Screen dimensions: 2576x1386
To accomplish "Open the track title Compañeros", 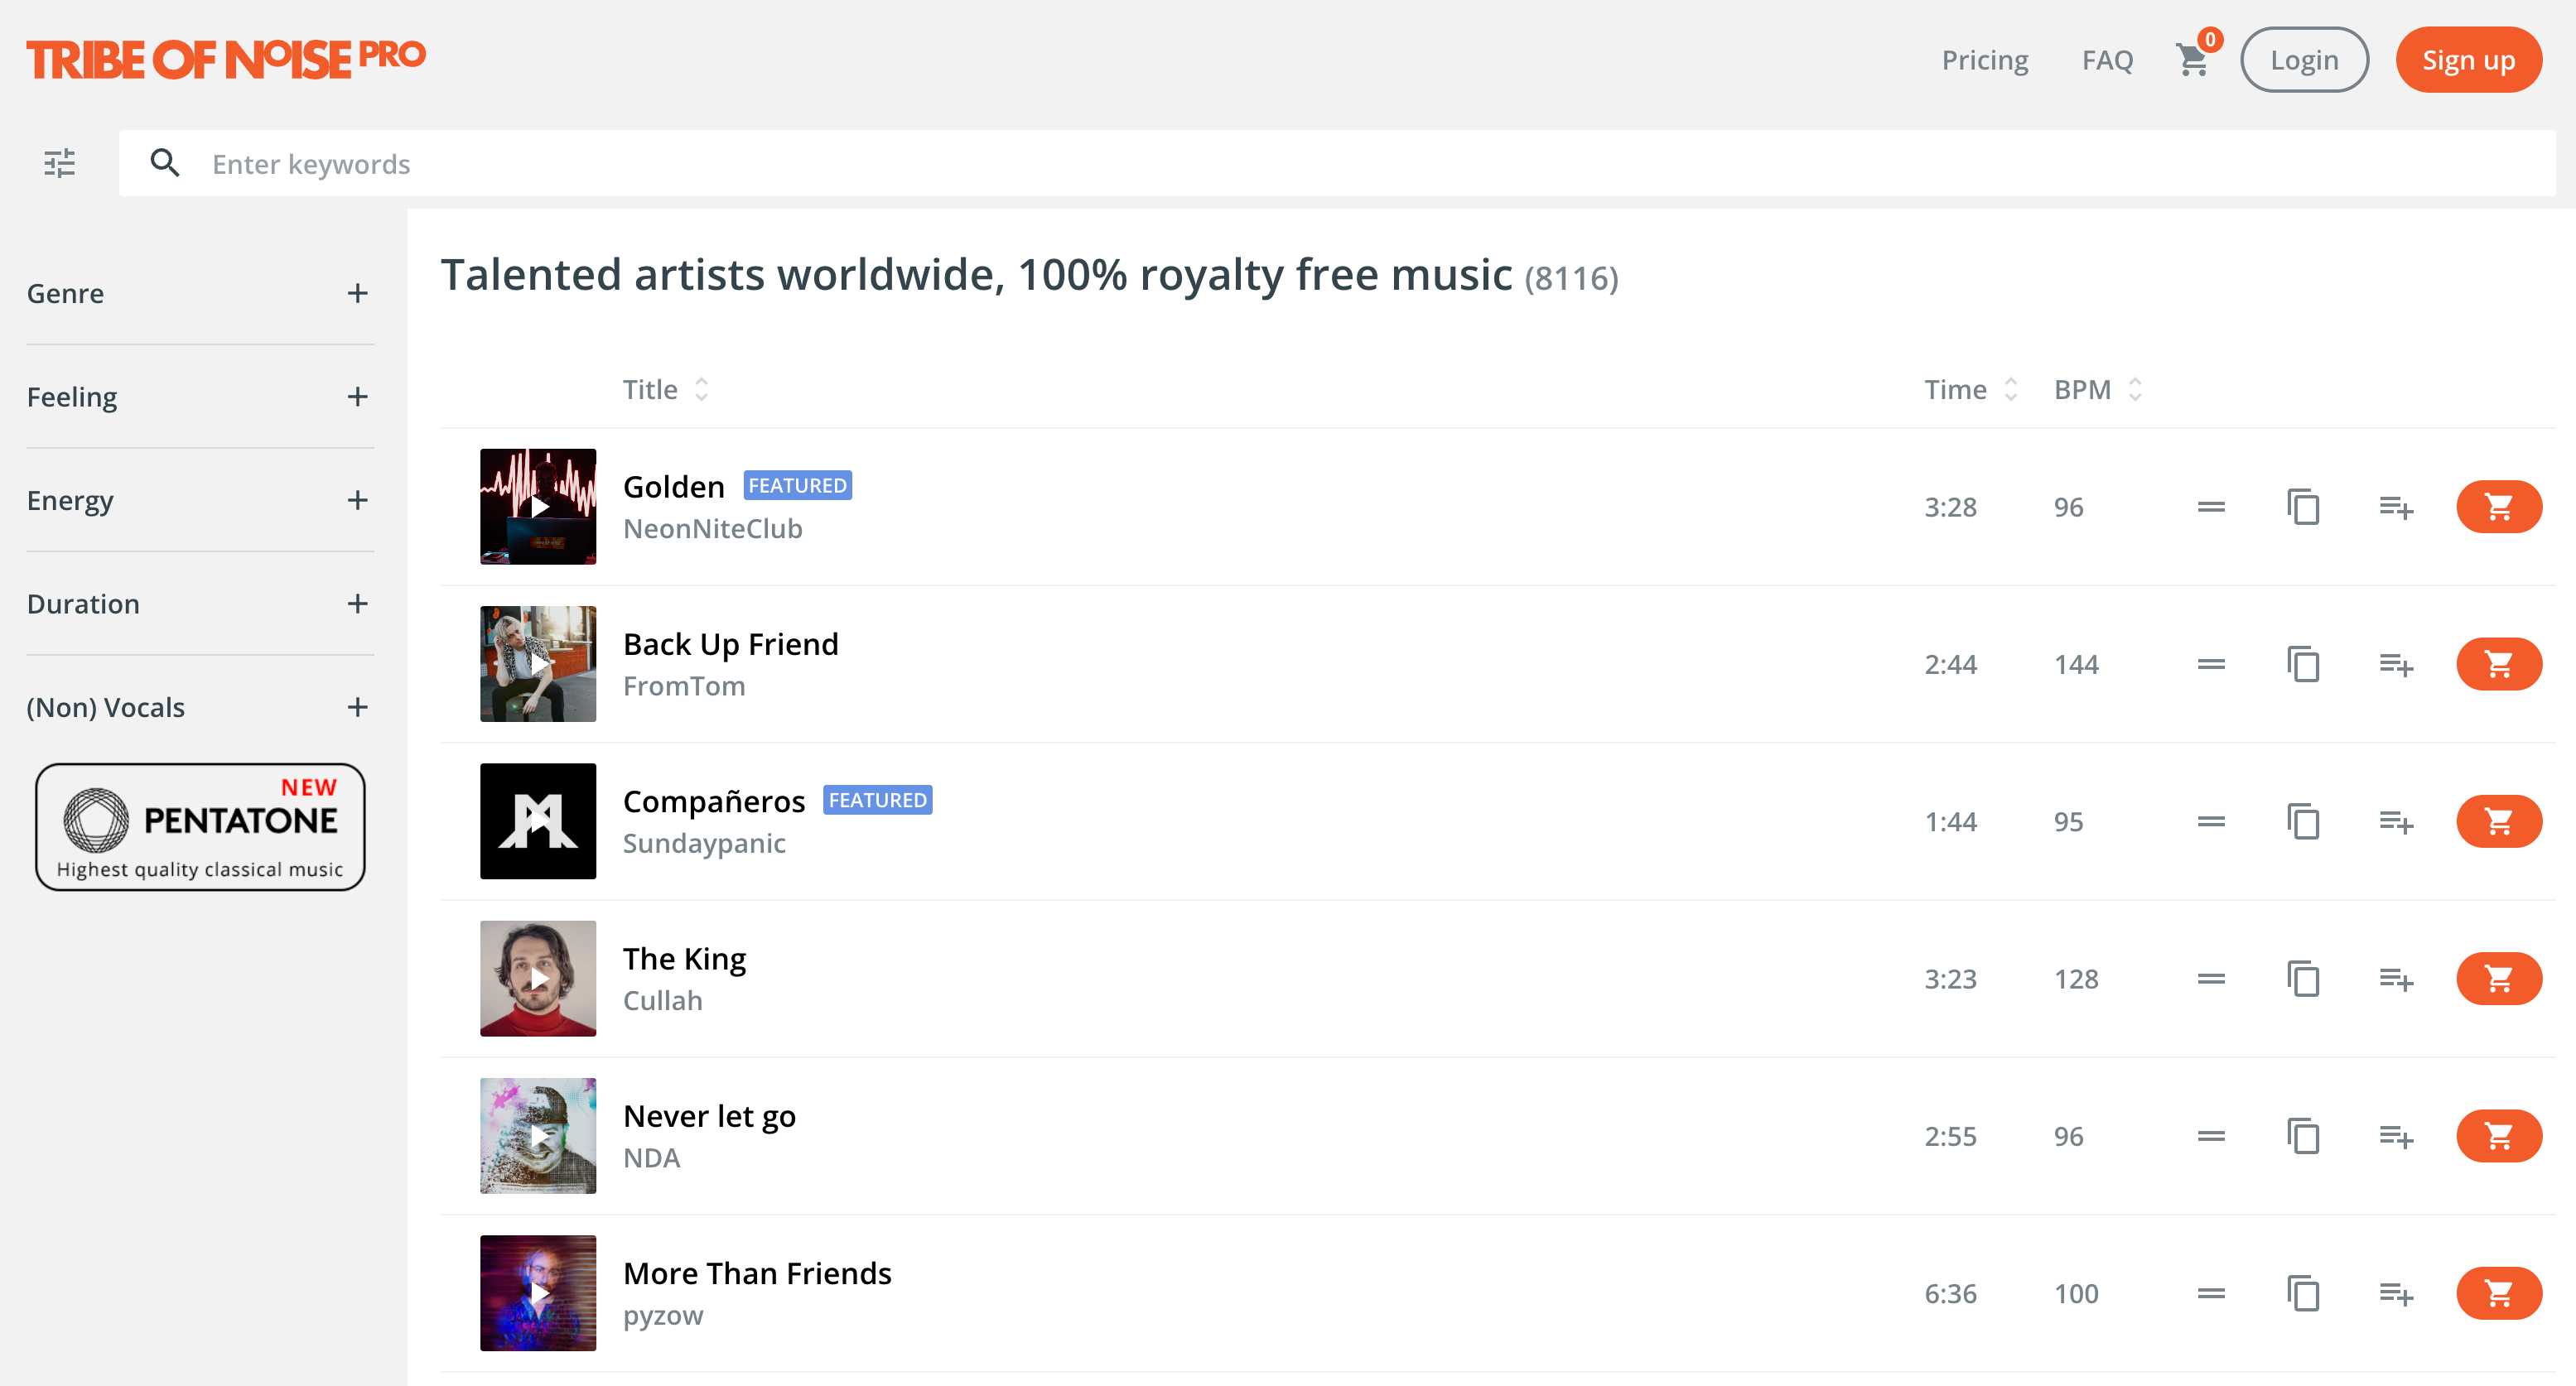I will 714,801.
